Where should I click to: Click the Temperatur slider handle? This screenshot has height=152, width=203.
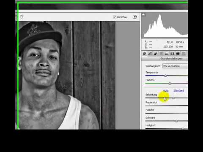point(165,76)
